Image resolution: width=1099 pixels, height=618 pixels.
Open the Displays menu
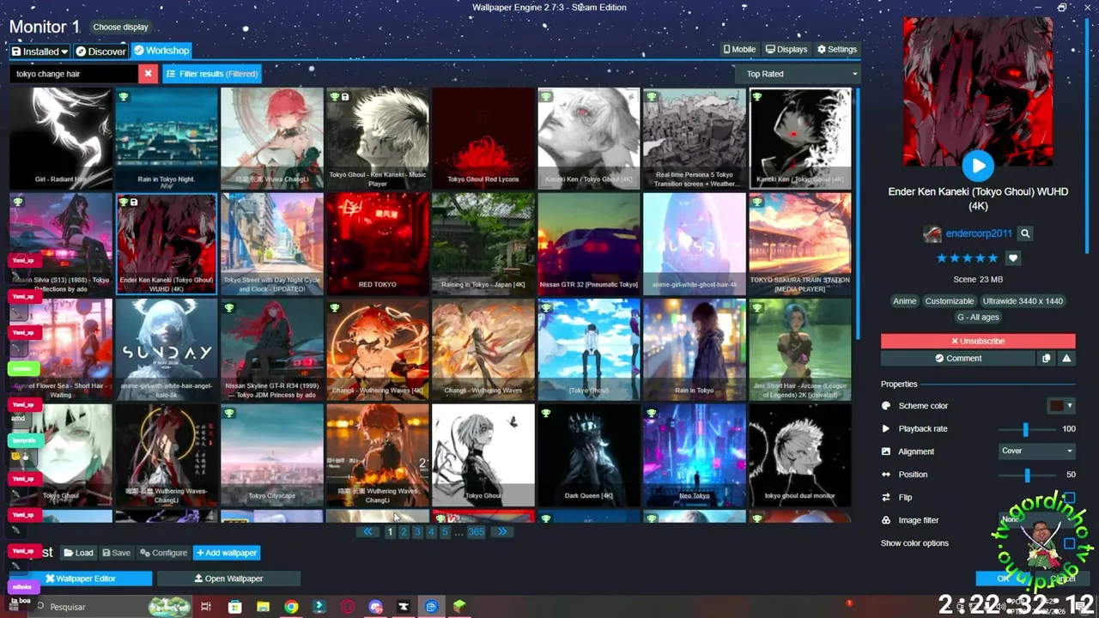click(786, 50)
